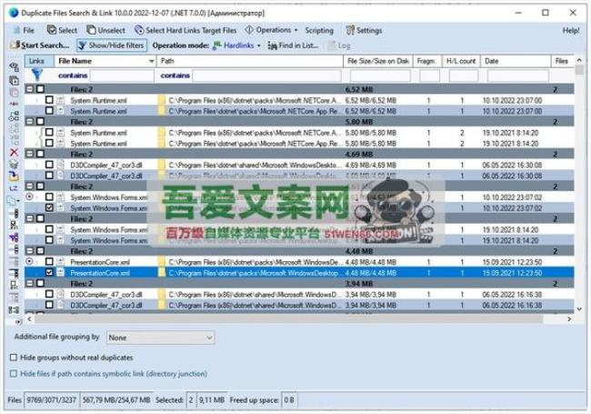Viewport: 591px width, 414px height.
Task: Check 5,80 MB System.Runtime.xml in Program Files (x86)
Action: pos(49,132)
